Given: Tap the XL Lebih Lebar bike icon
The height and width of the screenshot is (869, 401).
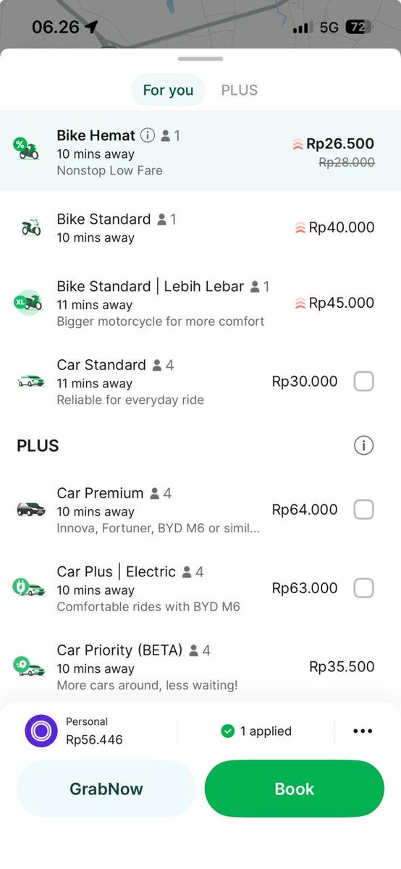Looking at the screenshot, I should click(29, 303).
